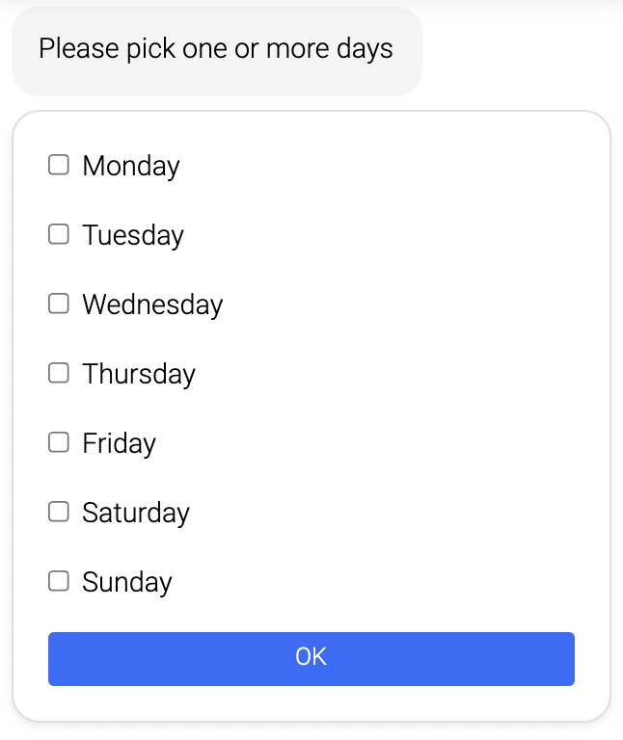
Task: Click the 'Tuesday' text label
Action: pos(133,235)
